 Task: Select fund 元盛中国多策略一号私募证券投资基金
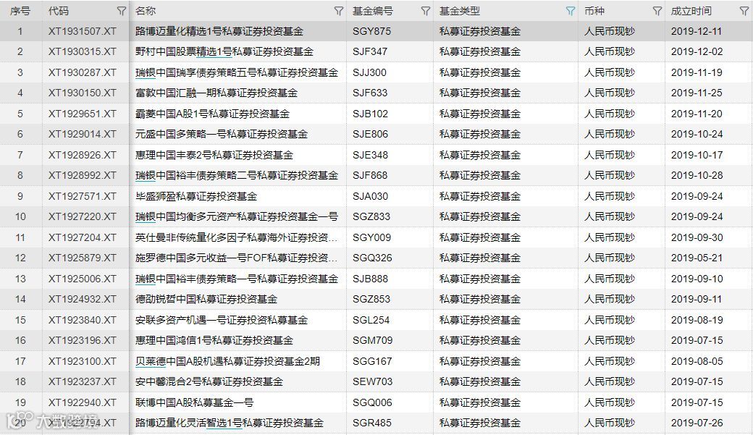(222, 134)
